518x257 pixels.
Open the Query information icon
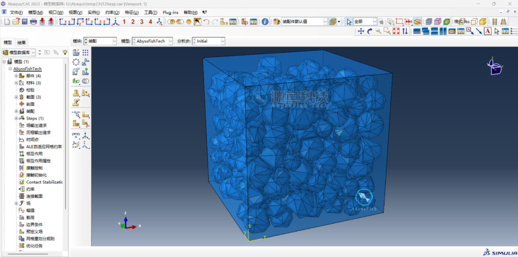[x=265, y=22]
